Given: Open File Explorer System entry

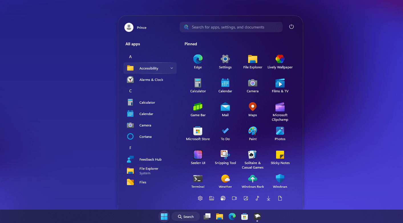Looking at the screenshot, I should pyautogui.click(x=150, y=171).
